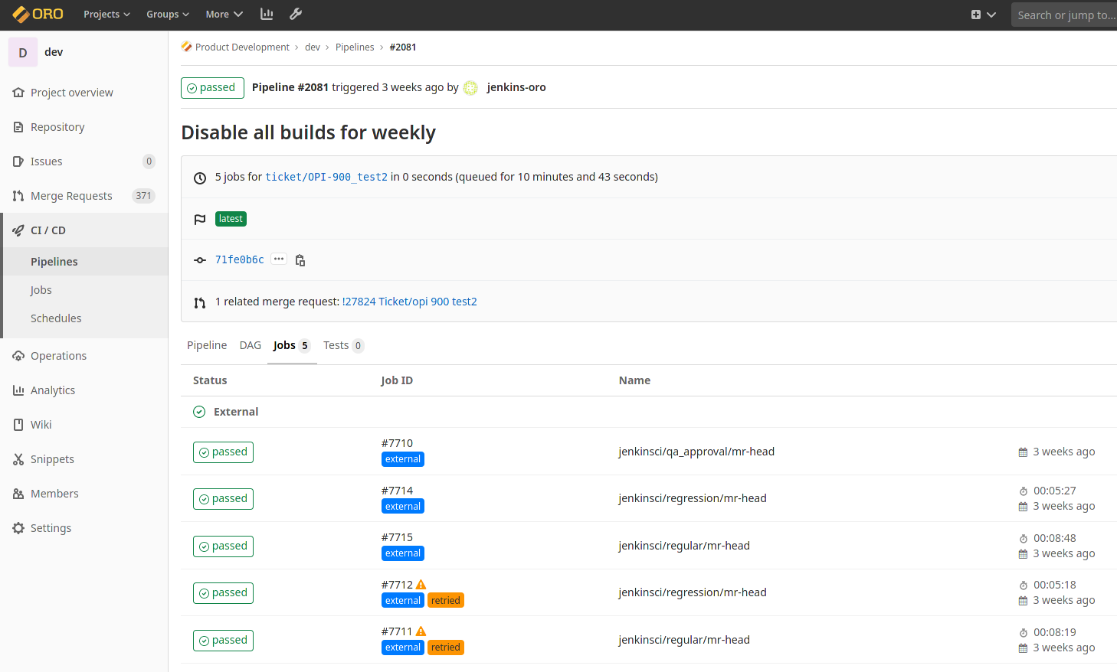Click warning icon next to job #7711

[421, 631]
